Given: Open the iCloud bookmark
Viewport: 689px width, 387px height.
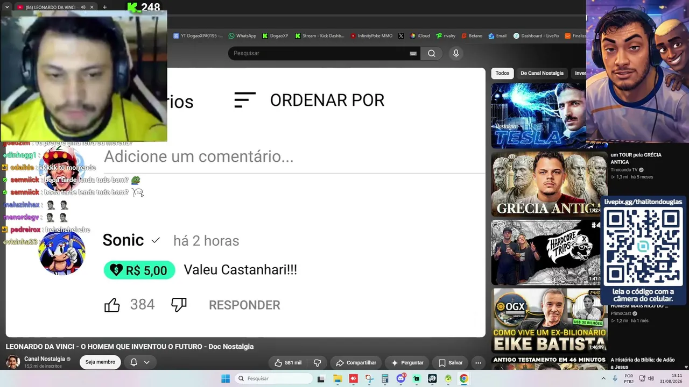Looking at the screenshot, I should pyautogui.click(x=420, y=36).
